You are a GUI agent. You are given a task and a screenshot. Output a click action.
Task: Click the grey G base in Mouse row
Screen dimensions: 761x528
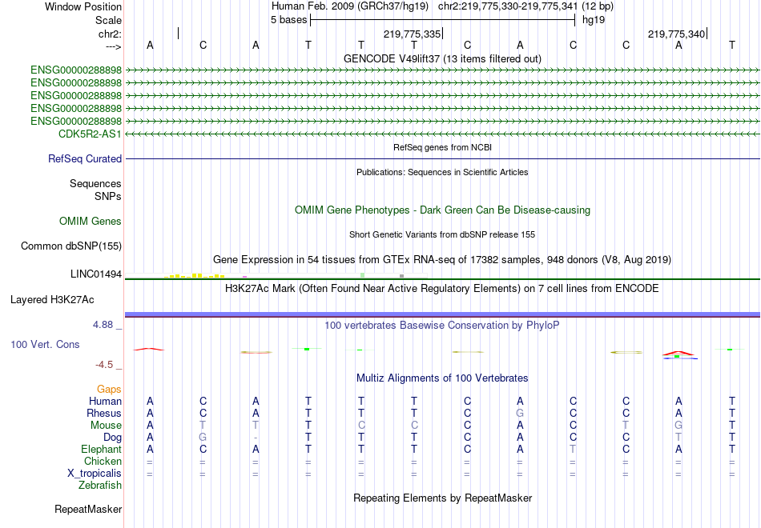tap(678, 426)
